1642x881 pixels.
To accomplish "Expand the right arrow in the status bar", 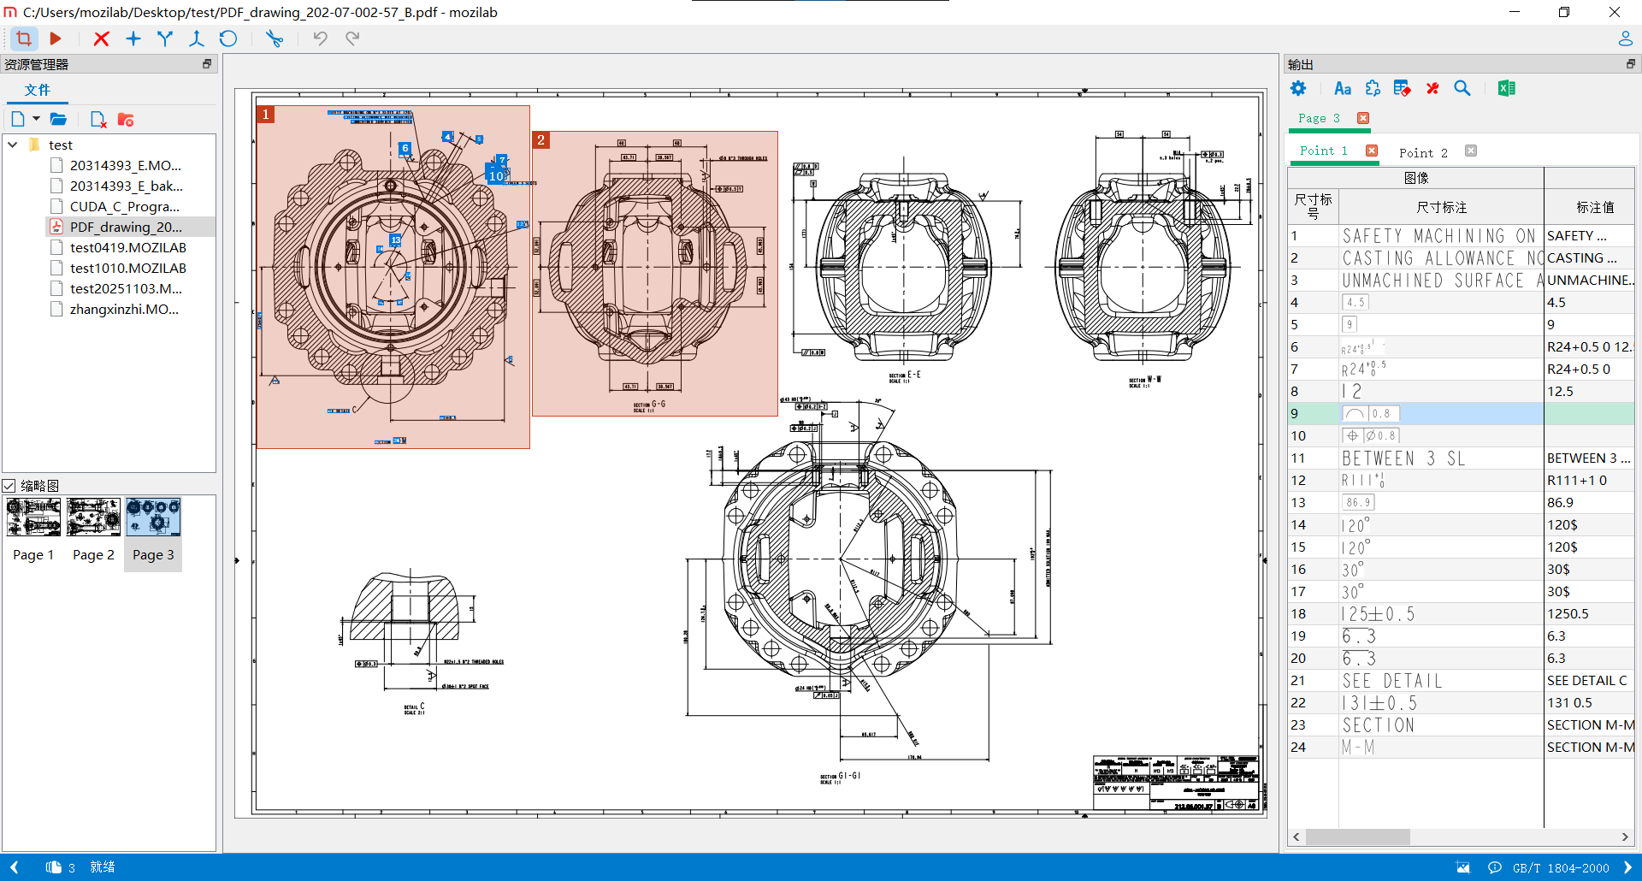I will click(1627, 867).
